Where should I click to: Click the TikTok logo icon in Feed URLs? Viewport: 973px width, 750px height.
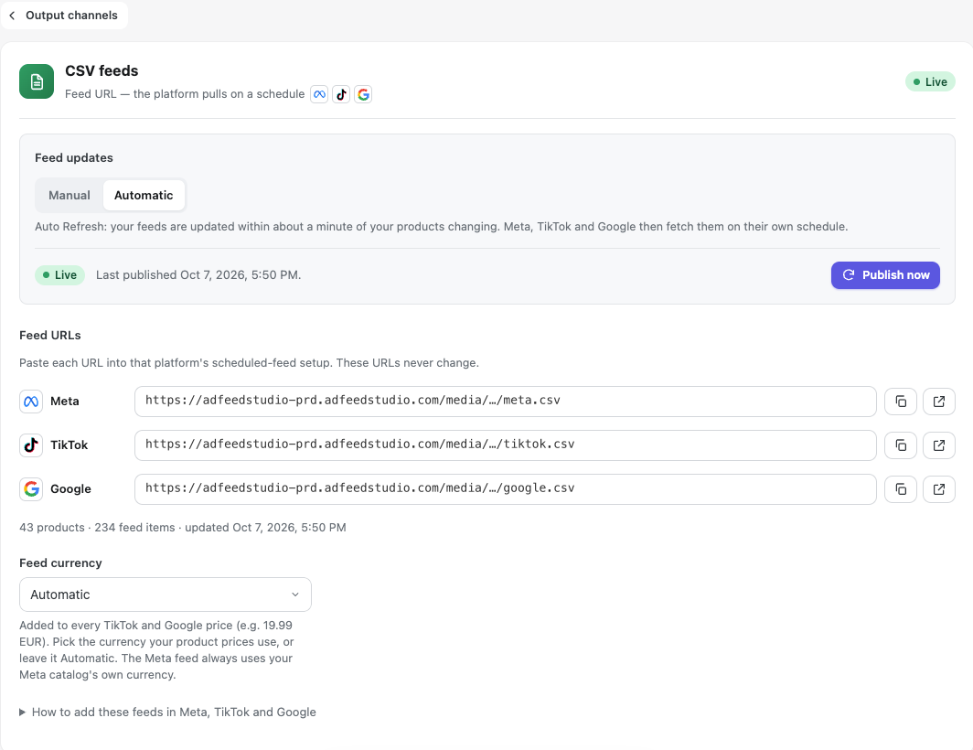pos(31,445)
